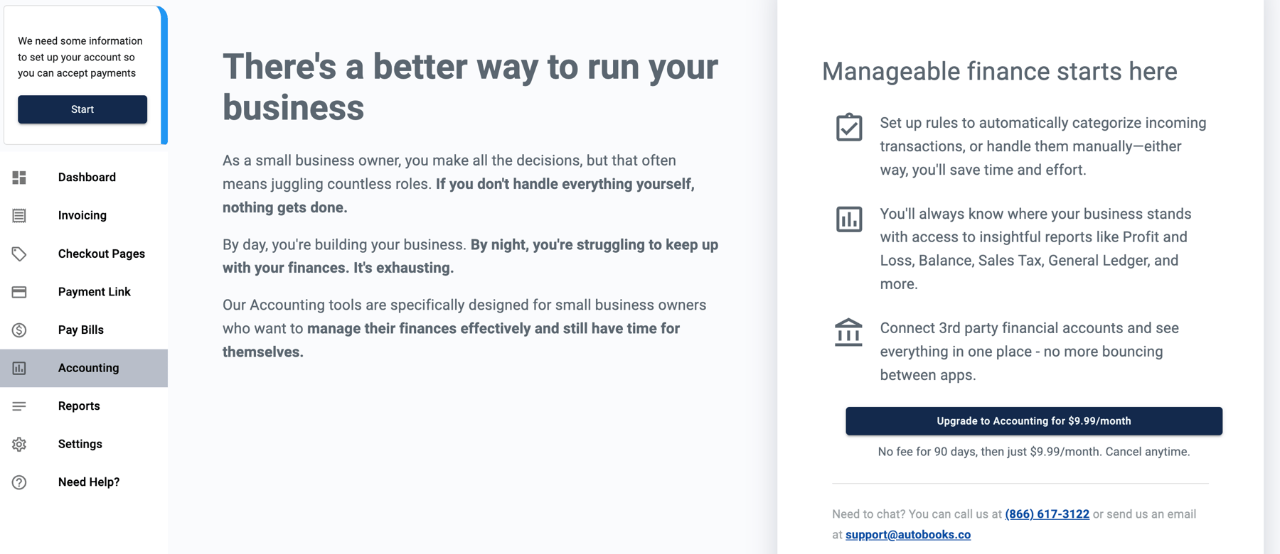Click the Need Help question mark icon

click(19, 482)
